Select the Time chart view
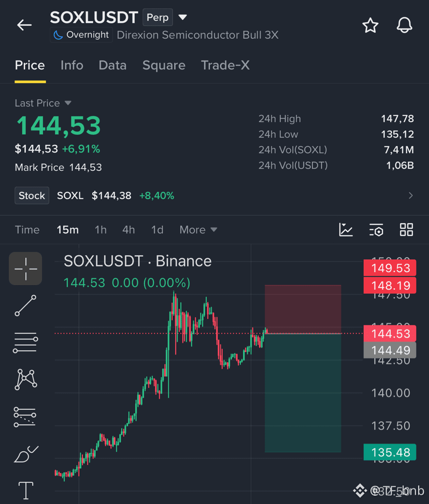Image resolution: width=429 pixels, height=504 pixels. [x=27, y=230]
